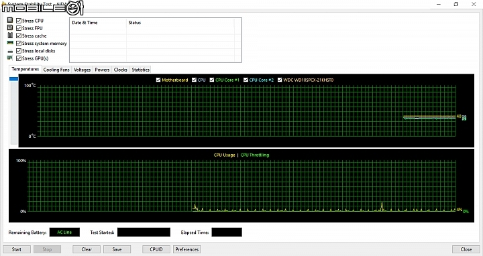Click the GPU card icon beside Stress GPU(s)
Screen dimensions: 483x256
(10, 58)
